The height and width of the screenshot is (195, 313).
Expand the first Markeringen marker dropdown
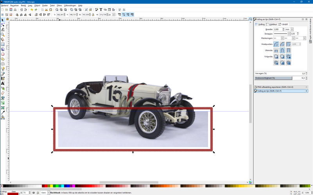(278, 38)
